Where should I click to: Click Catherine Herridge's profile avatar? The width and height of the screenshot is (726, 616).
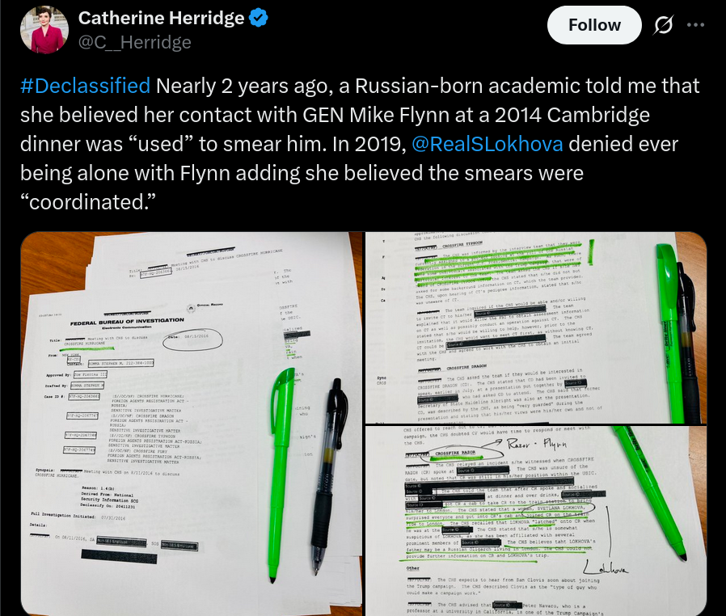[44, 30]
